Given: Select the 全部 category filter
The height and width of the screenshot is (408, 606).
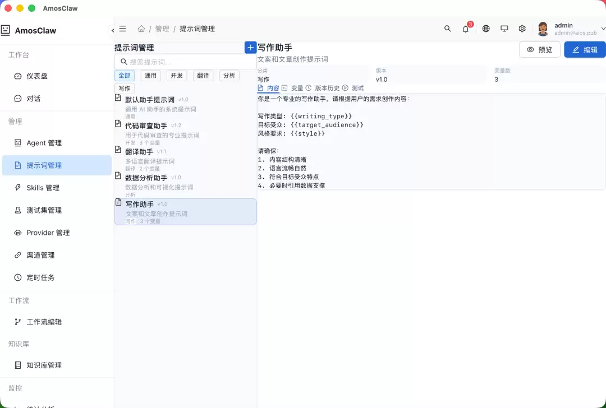Looking at the screenshot, I should coord(125,75).
